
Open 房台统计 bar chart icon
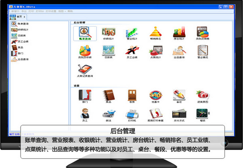(179, 33)
